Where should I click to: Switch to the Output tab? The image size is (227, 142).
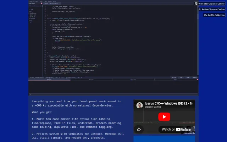[x=49, y=80]
